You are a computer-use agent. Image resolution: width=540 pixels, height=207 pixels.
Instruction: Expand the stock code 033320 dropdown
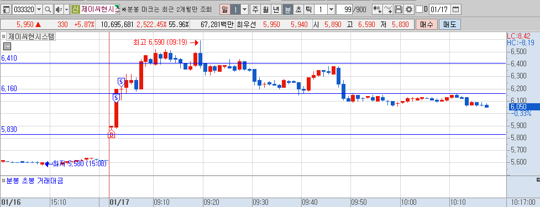click(39, 9)
